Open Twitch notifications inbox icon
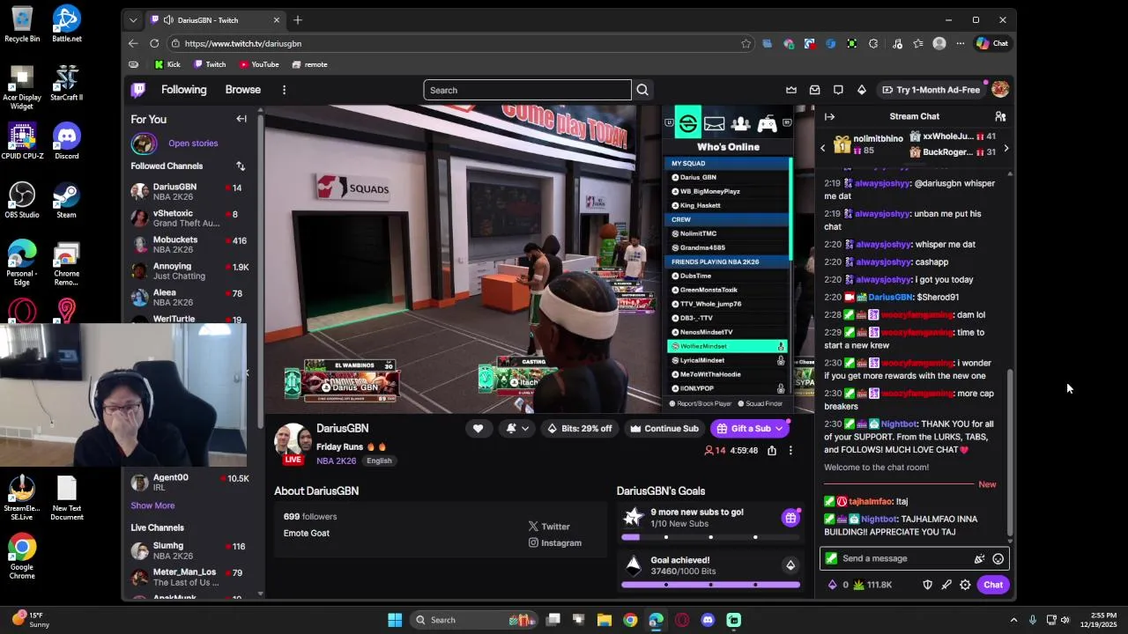This screenshot has height=634, width=1128. click(814, 90)
